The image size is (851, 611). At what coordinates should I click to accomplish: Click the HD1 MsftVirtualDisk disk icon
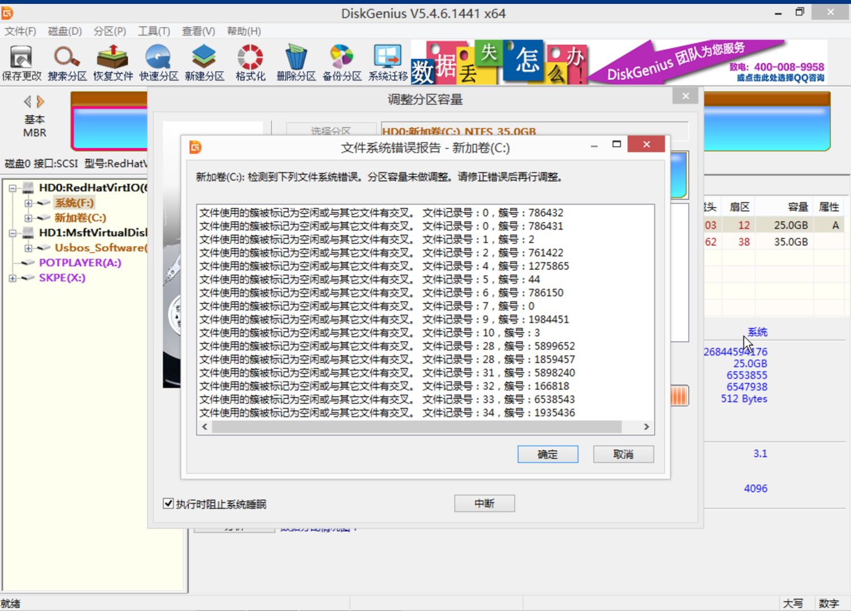pos(28,233)
